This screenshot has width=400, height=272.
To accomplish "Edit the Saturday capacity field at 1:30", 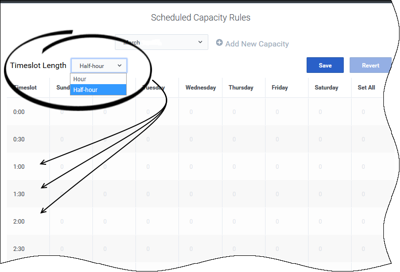I will point(320,194).
